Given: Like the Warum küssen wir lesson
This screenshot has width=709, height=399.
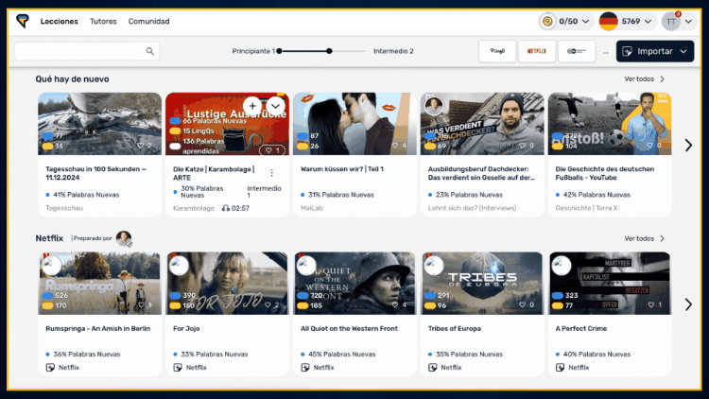Looking at the screenshot, I should (395, 146).
